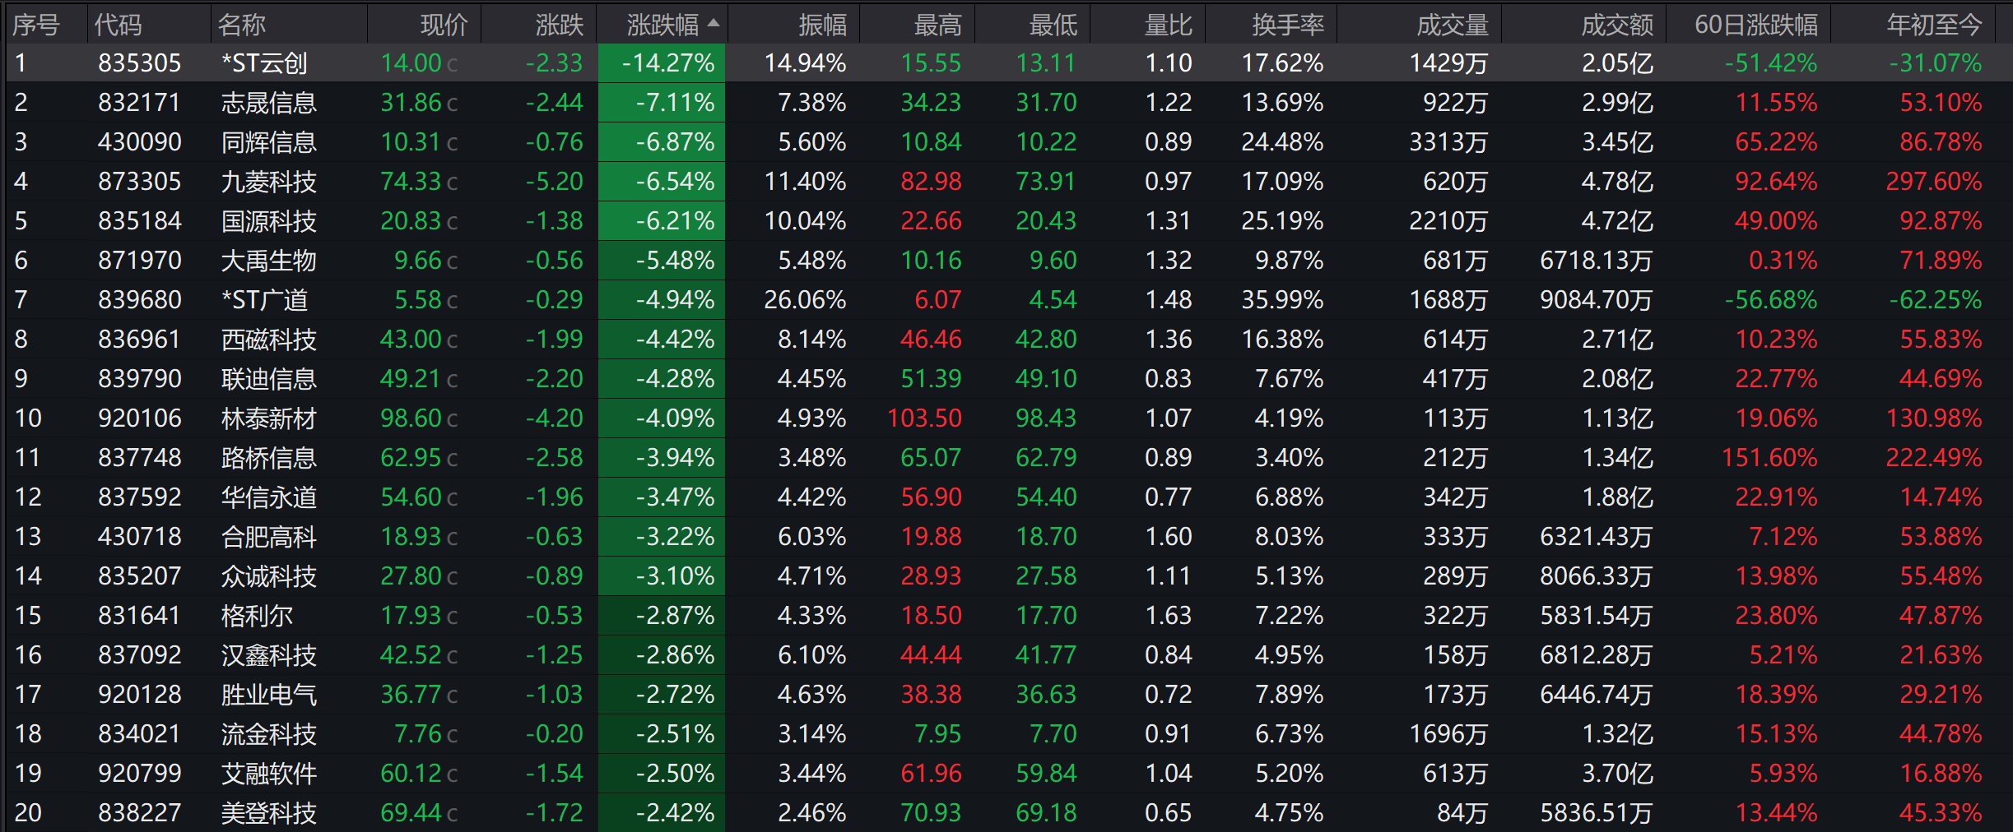Select stock 胜业电气
2013x832 pixels.
(269, 695)
